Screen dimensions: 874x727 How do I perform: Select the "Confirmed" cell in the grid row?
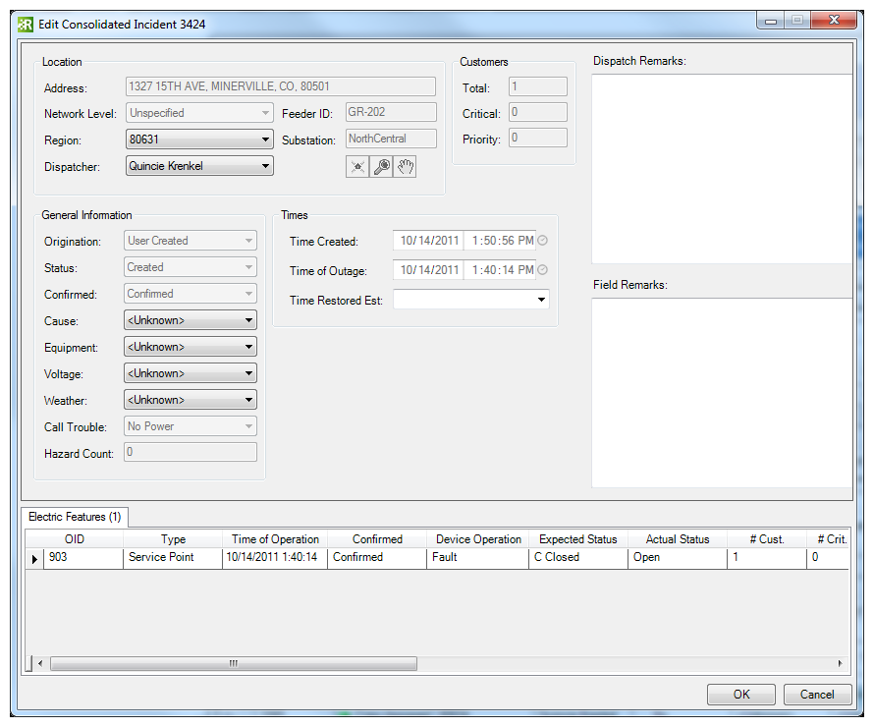click(x=377, y=557)
